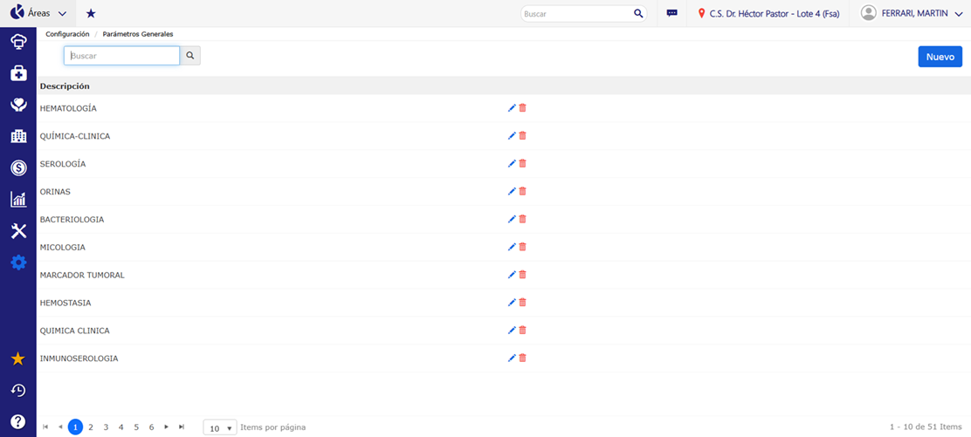Image resolution: width=971 pixels, height=437 pixels.
Task: Edit the MARCADOR TUMORAL row
Action: click(512, 275)
